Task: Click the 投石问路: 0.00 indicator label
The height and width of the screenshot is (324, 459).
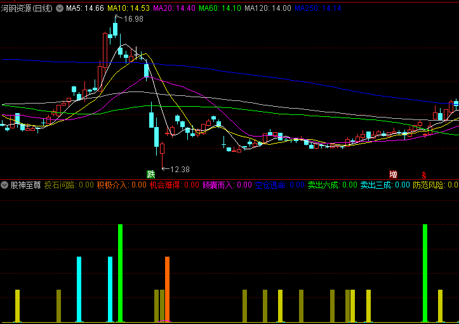Action: [x=69, y=185]
